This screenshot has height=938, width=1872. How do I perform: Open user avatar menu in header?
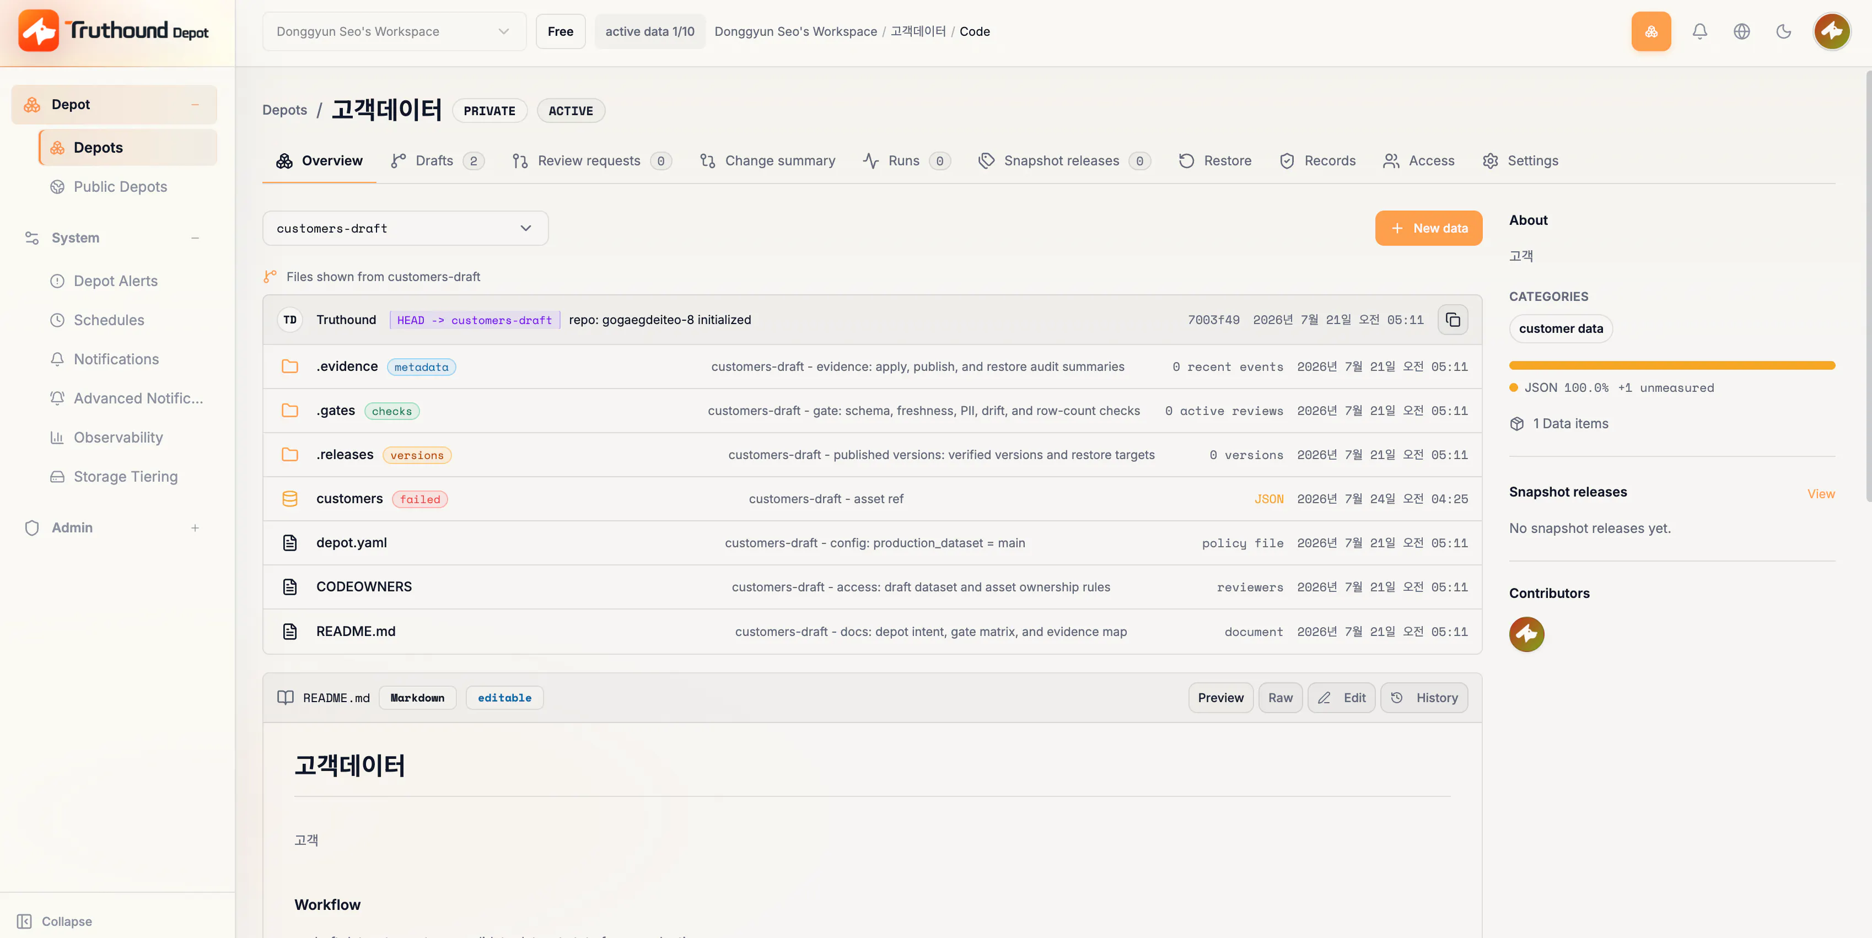(x=1831, y=31)
